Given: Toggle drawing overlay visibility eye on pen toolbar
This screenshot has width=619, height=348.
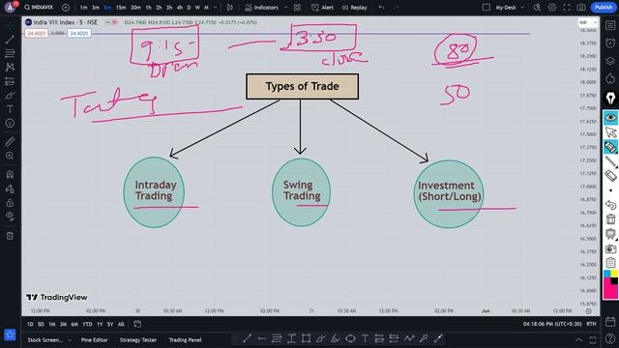Looking at the screenshot, I should point(610,118).
